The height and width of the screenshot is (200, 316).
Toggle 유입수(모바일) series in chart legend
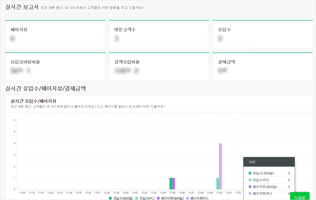(x=121, y=198)
